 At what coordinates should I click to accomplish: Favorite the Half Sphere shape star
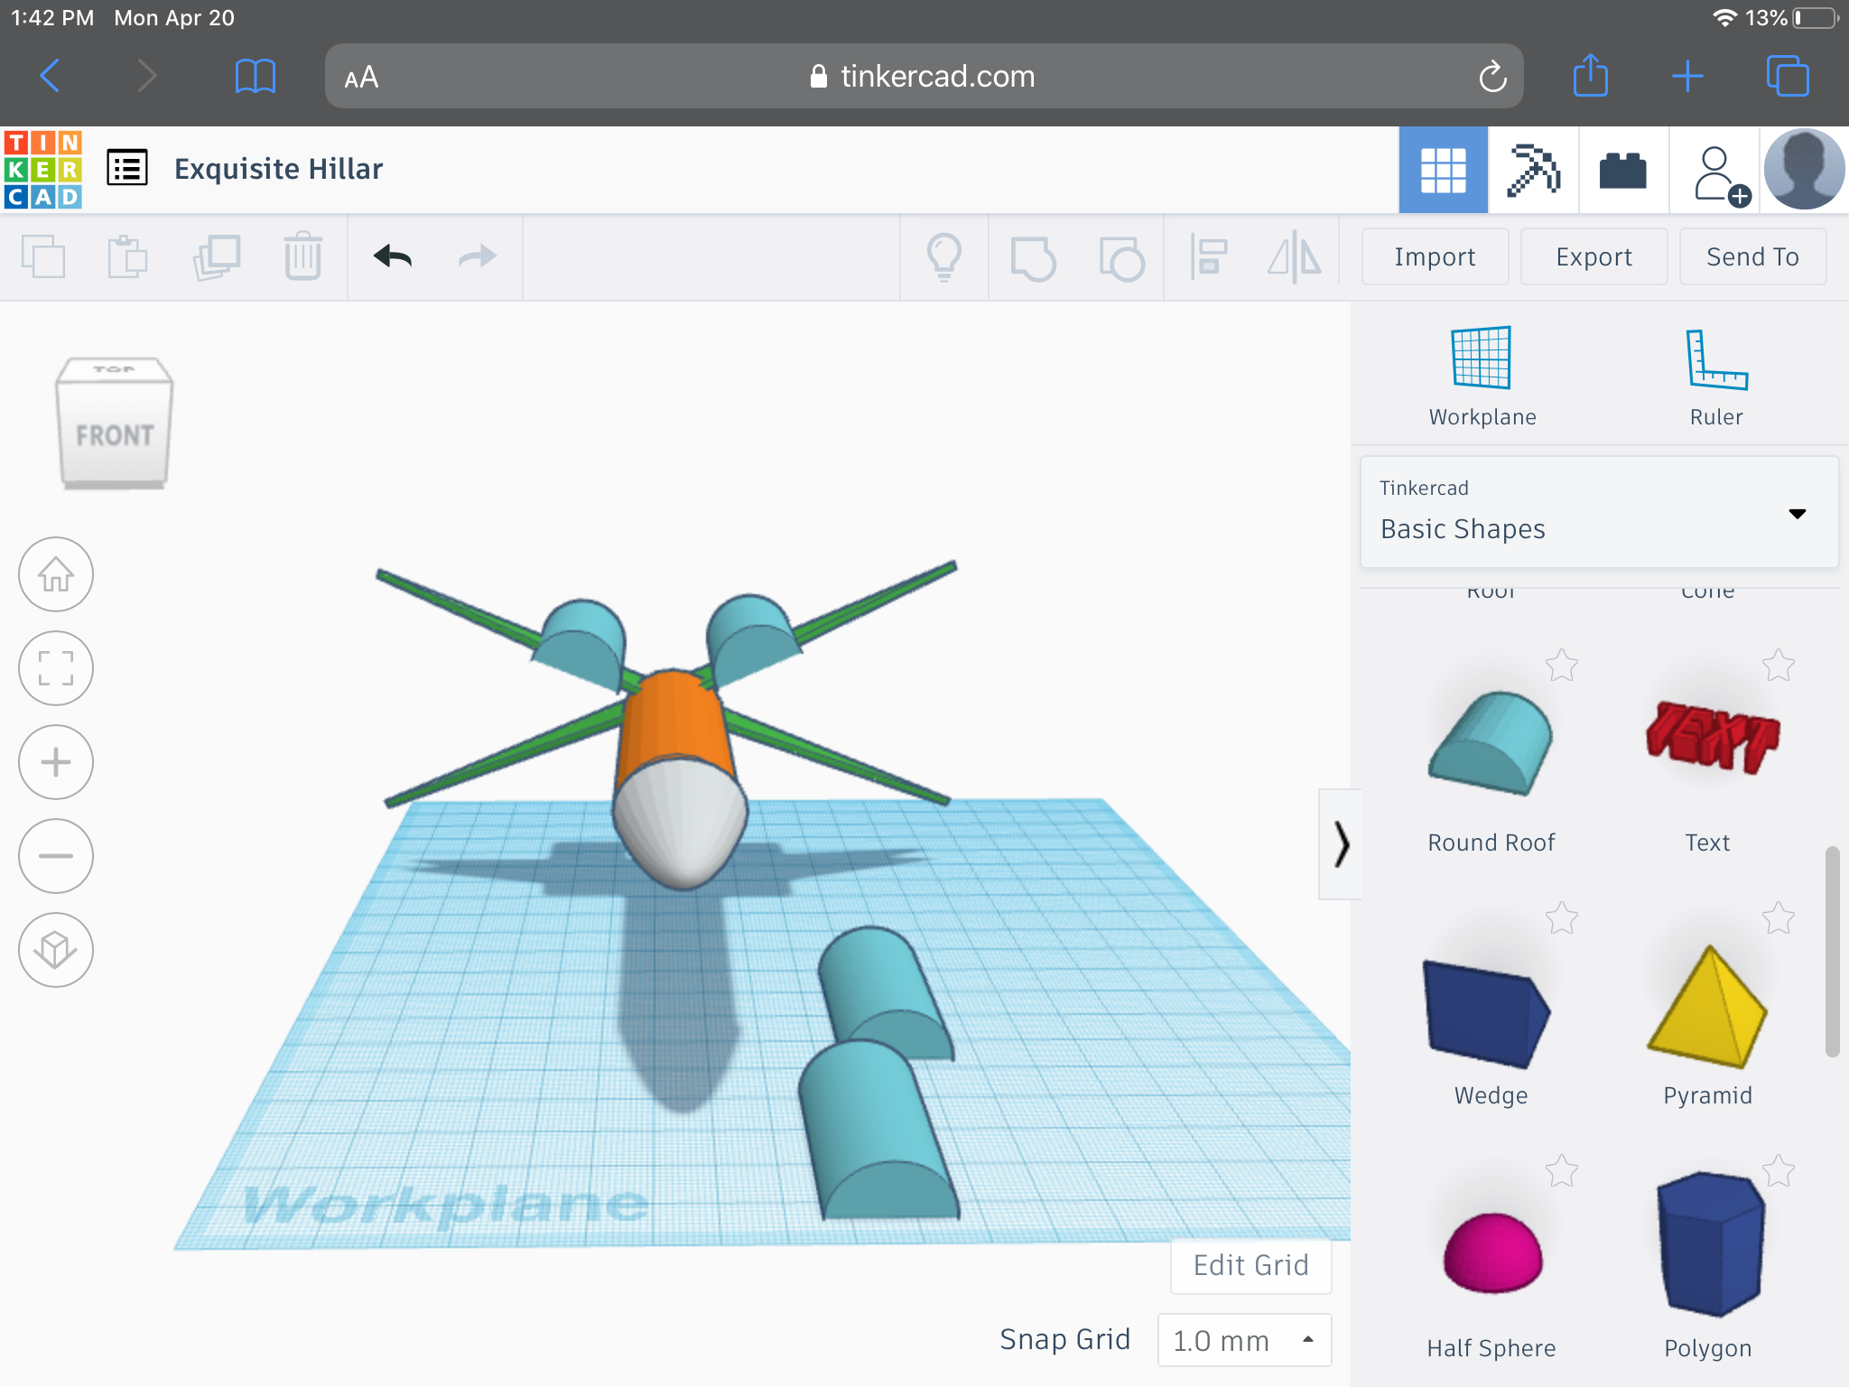[1561, 1172]
